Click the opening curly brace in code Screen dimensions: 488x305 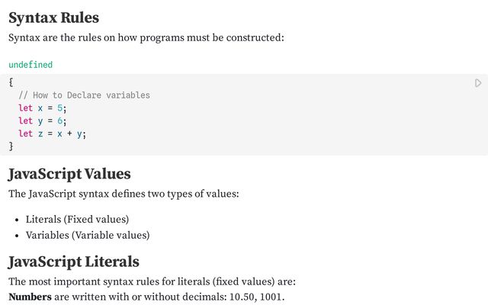tap(11, 82)
